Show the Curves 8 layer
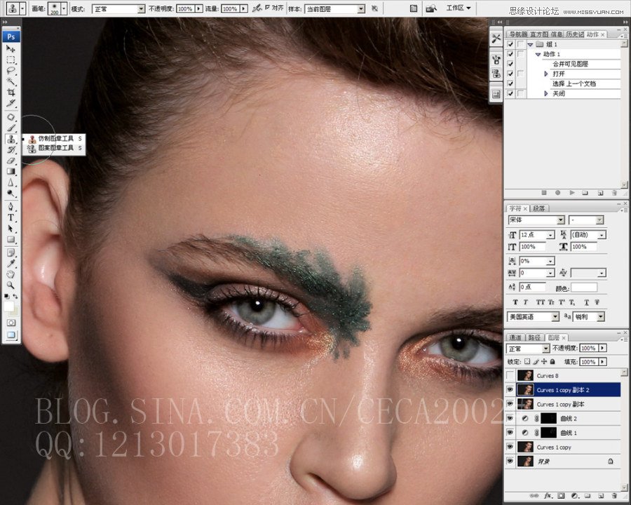 pyautogui.click(x=510, y=376)
